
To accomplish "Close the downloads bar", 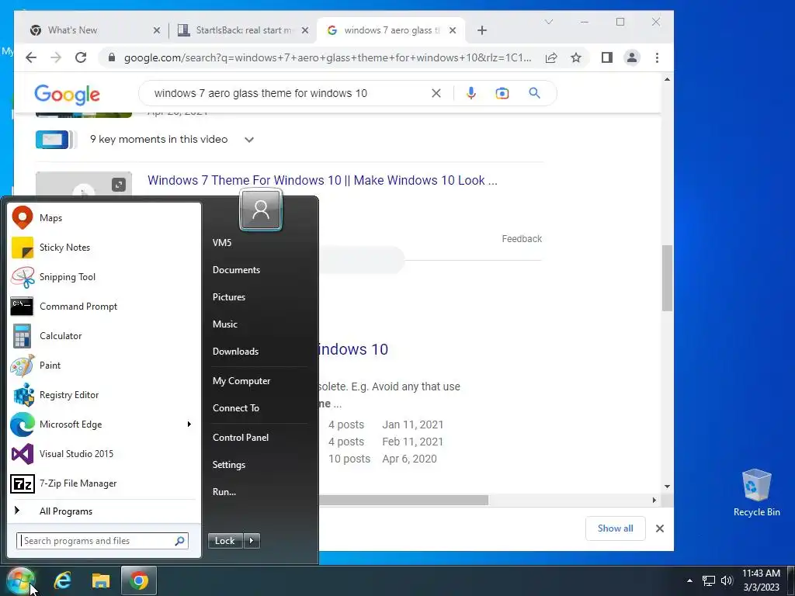I will coord(660,528).
